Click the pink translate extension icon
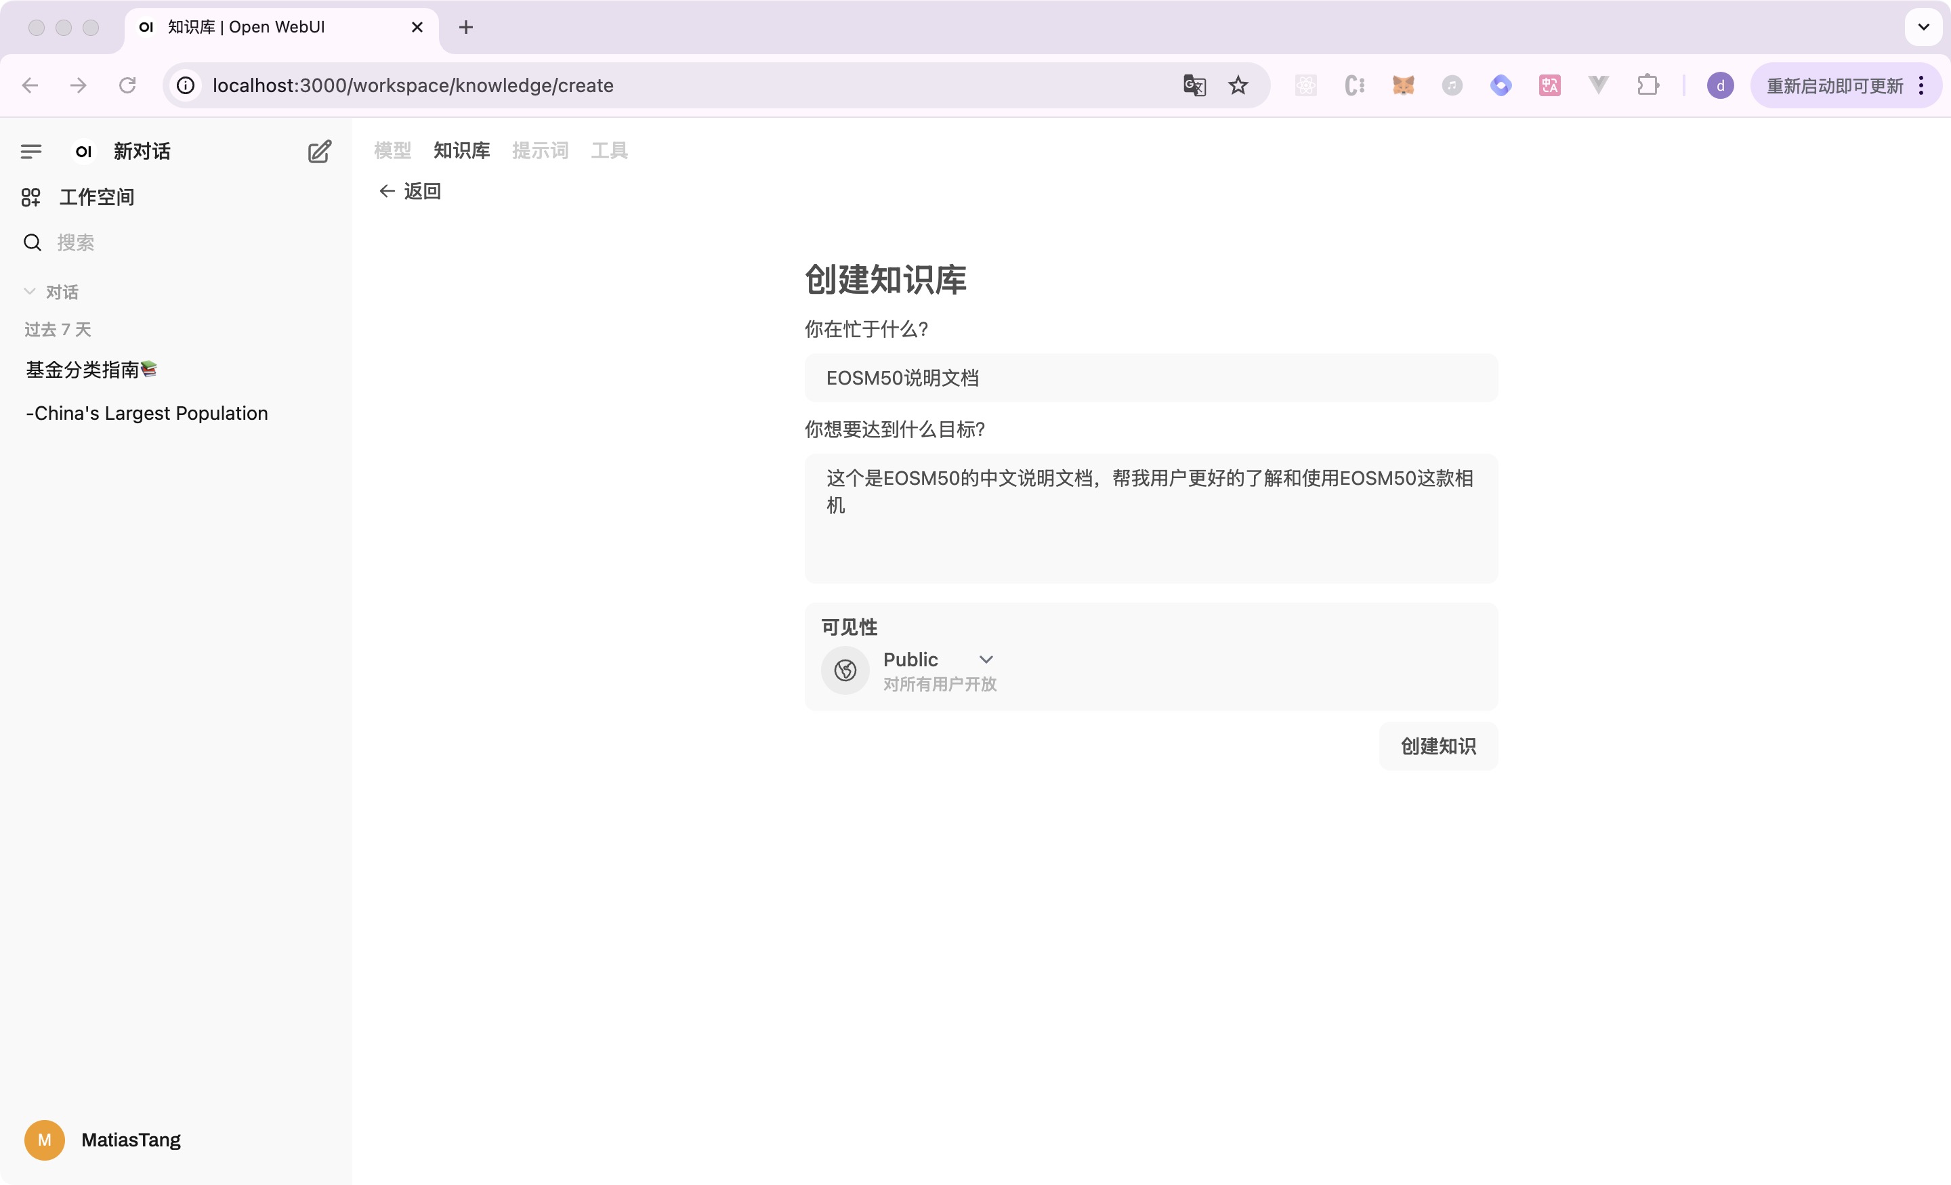1951x1185 pixels. click(x=1549, y=85)
